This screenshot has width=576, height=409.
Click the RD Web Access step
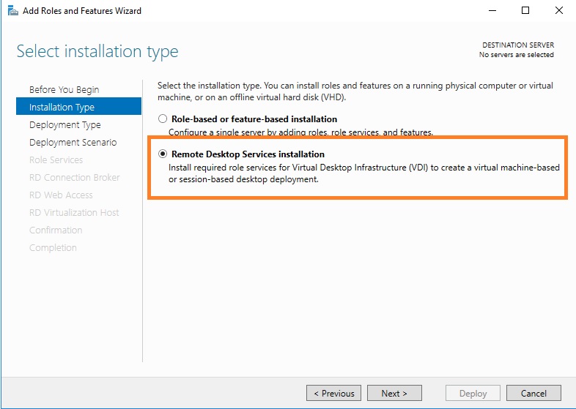[x=61, y=195]
